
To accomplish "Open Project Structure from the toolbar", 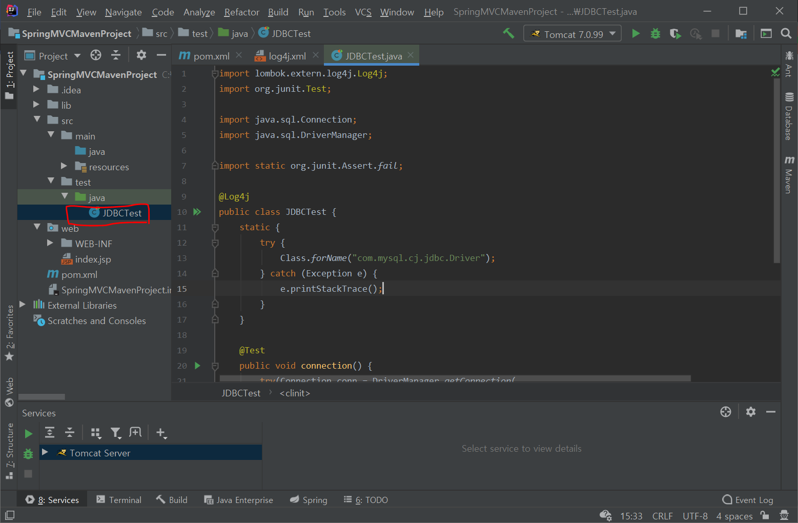I will point(741,34).
